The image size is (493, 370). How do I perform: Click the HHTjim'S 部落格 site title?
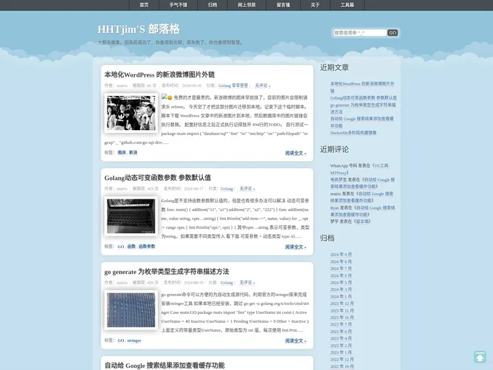138,29
